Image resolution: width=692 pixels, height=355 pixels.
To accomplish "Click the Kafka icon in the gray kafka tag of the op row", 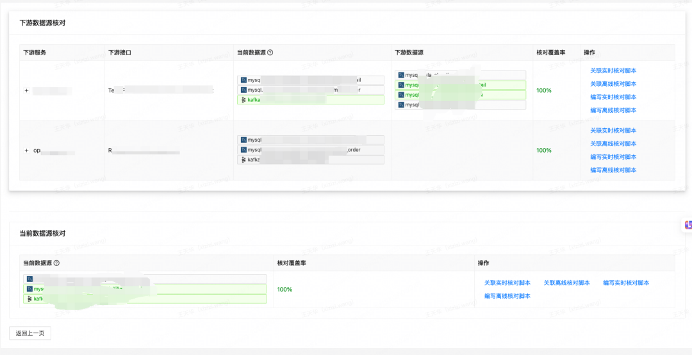I will coord(243,160).
